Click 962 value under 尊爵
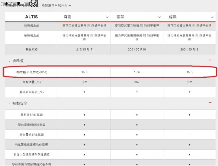218x166 pixels. point(84,82)
